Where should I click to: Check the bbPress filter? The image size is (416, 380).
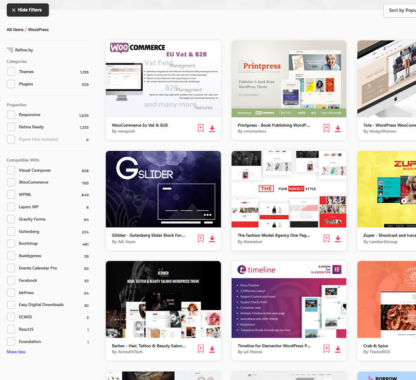point(11,293)
